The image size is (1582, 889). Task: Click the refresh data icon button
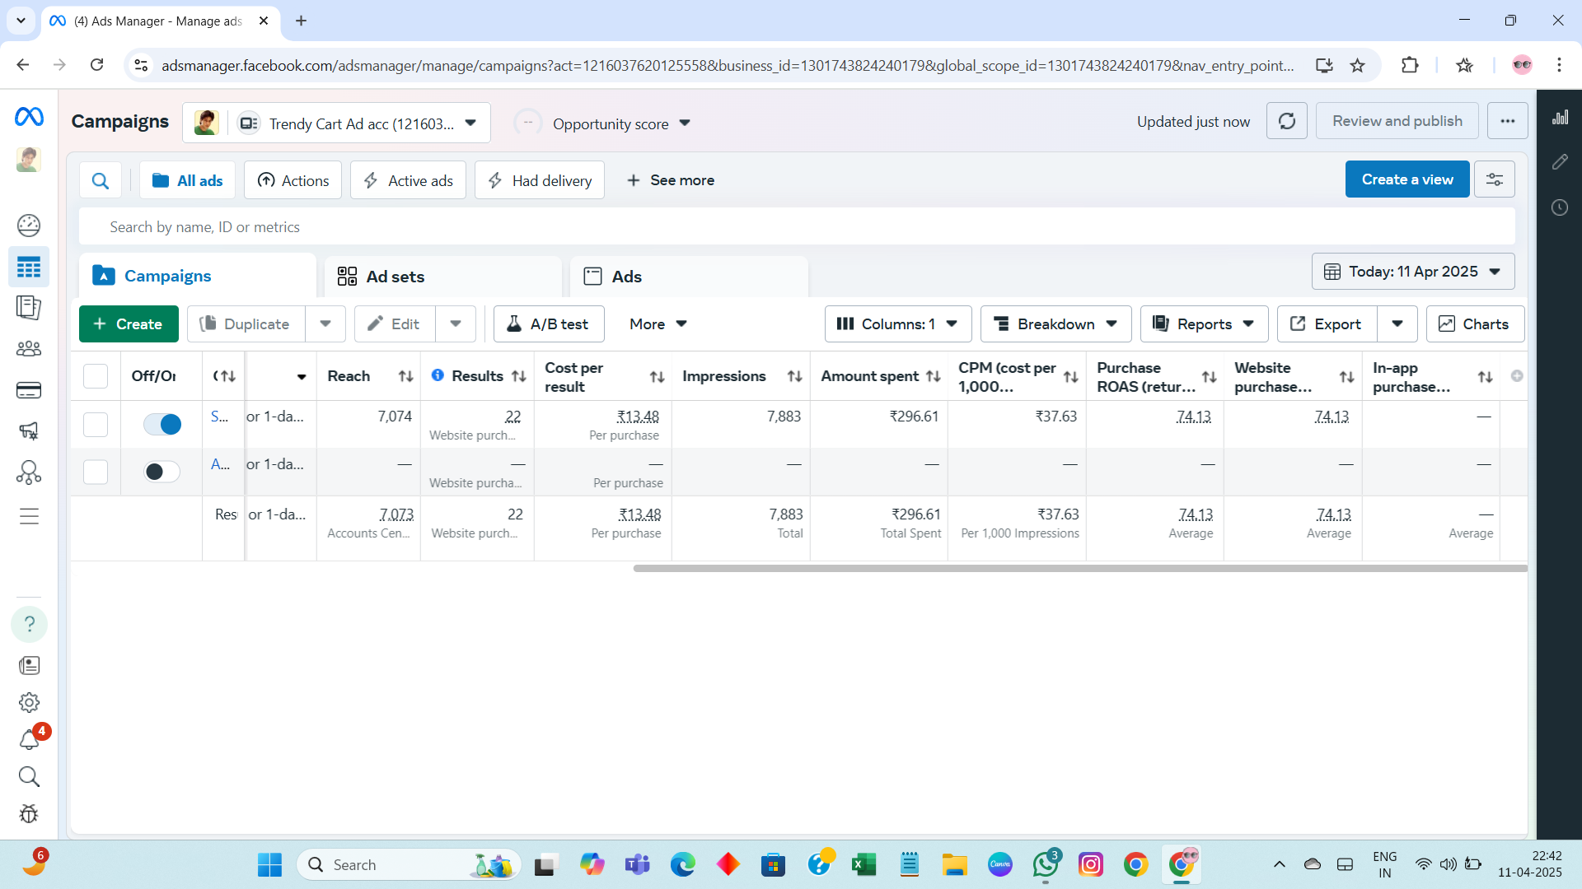coord(1286,121)
